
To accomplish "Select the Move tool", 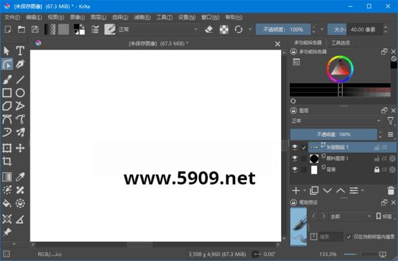I will [20, 148].
